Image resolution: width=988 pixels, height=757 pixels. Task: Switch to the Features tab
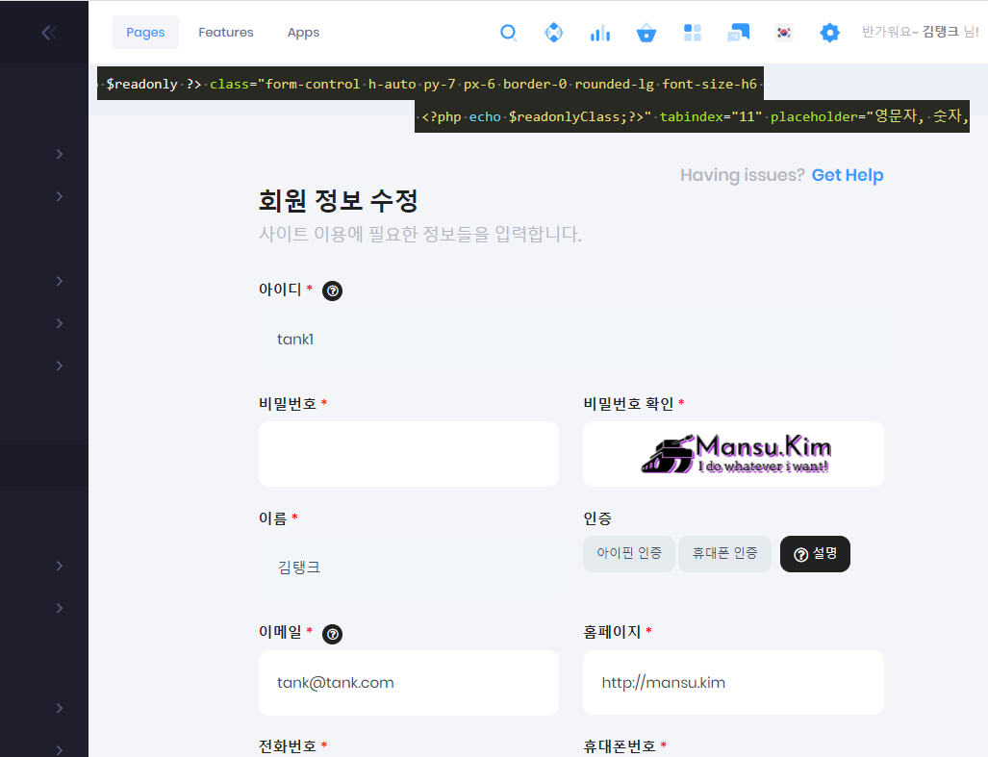226,33
